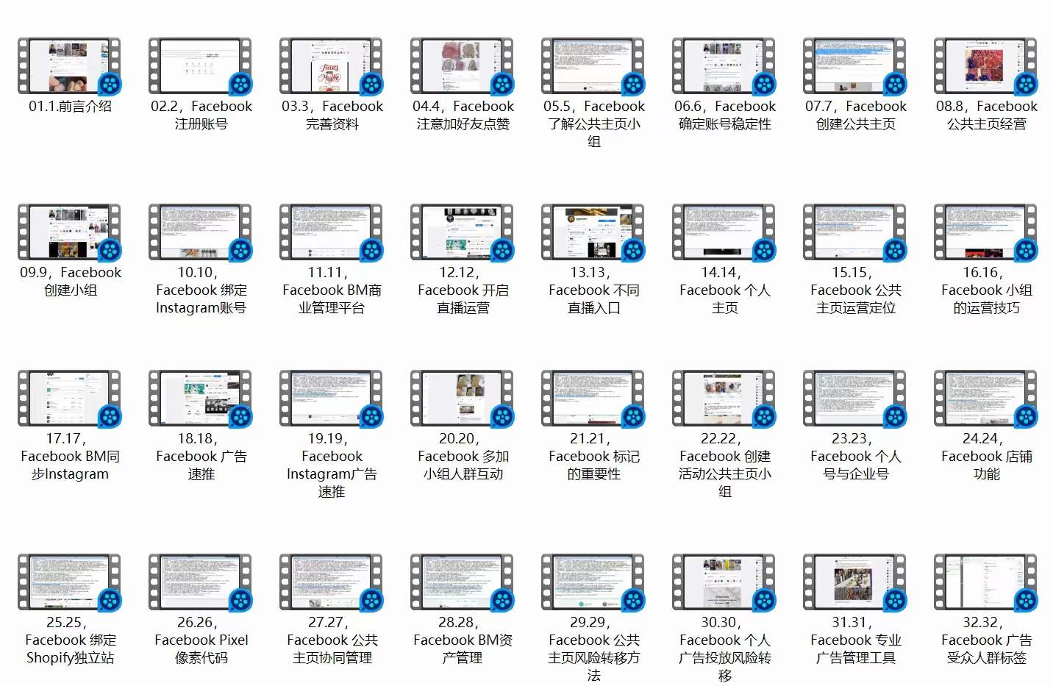Select the 28.28 BM资产管理 video icon
The width and height of the screenshot is (1053, 686).
463,582
